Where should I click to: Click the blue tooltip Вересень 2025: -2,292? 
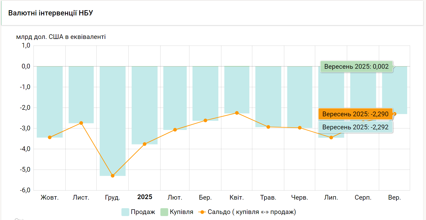pyautogui.click(x=355, y=127)
